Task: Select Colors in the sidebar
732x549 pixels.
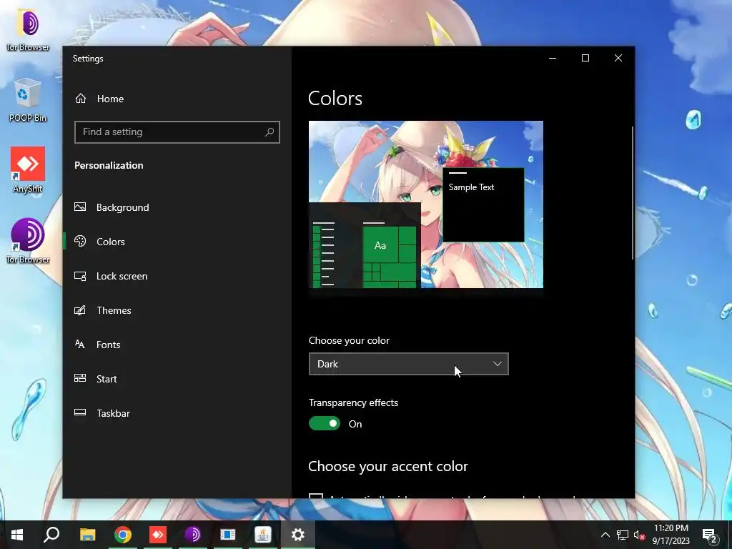Action: [177, 242]
